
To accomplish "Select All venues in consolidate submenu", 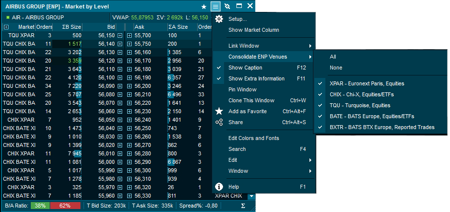I will 333,57.
